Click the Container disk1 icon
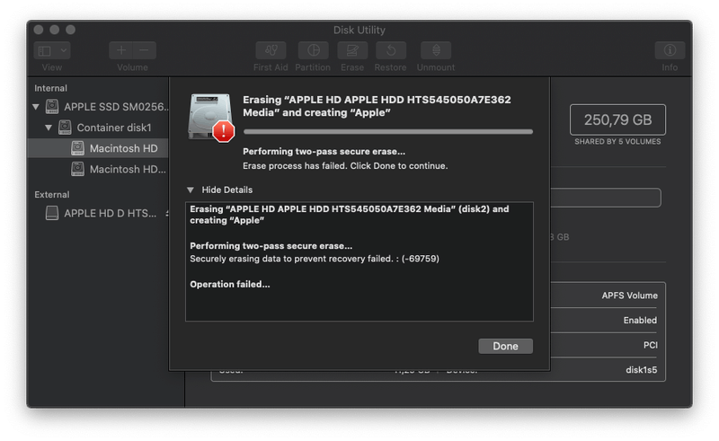This screenshot has width=719, height=441. (x=65, y=128)
